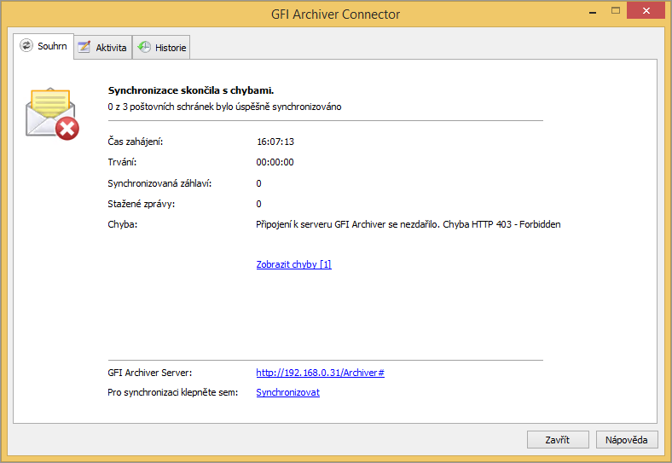Close the window with the red X
The image size is (672, 463).
click(x=646, y=11)
